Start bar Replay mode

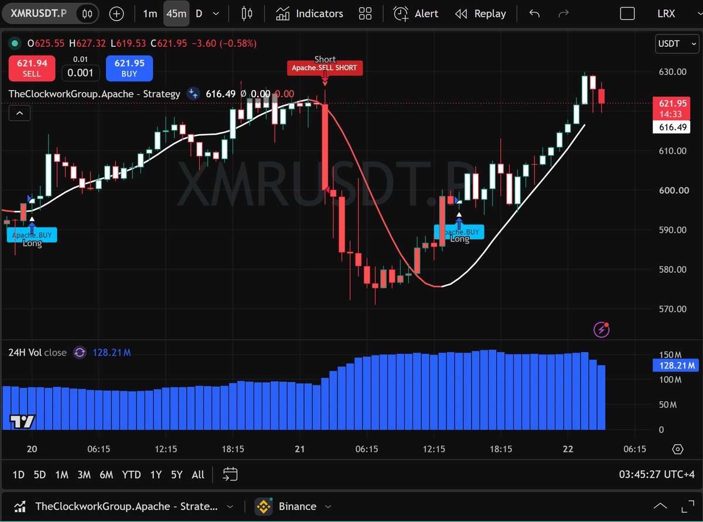480,13
